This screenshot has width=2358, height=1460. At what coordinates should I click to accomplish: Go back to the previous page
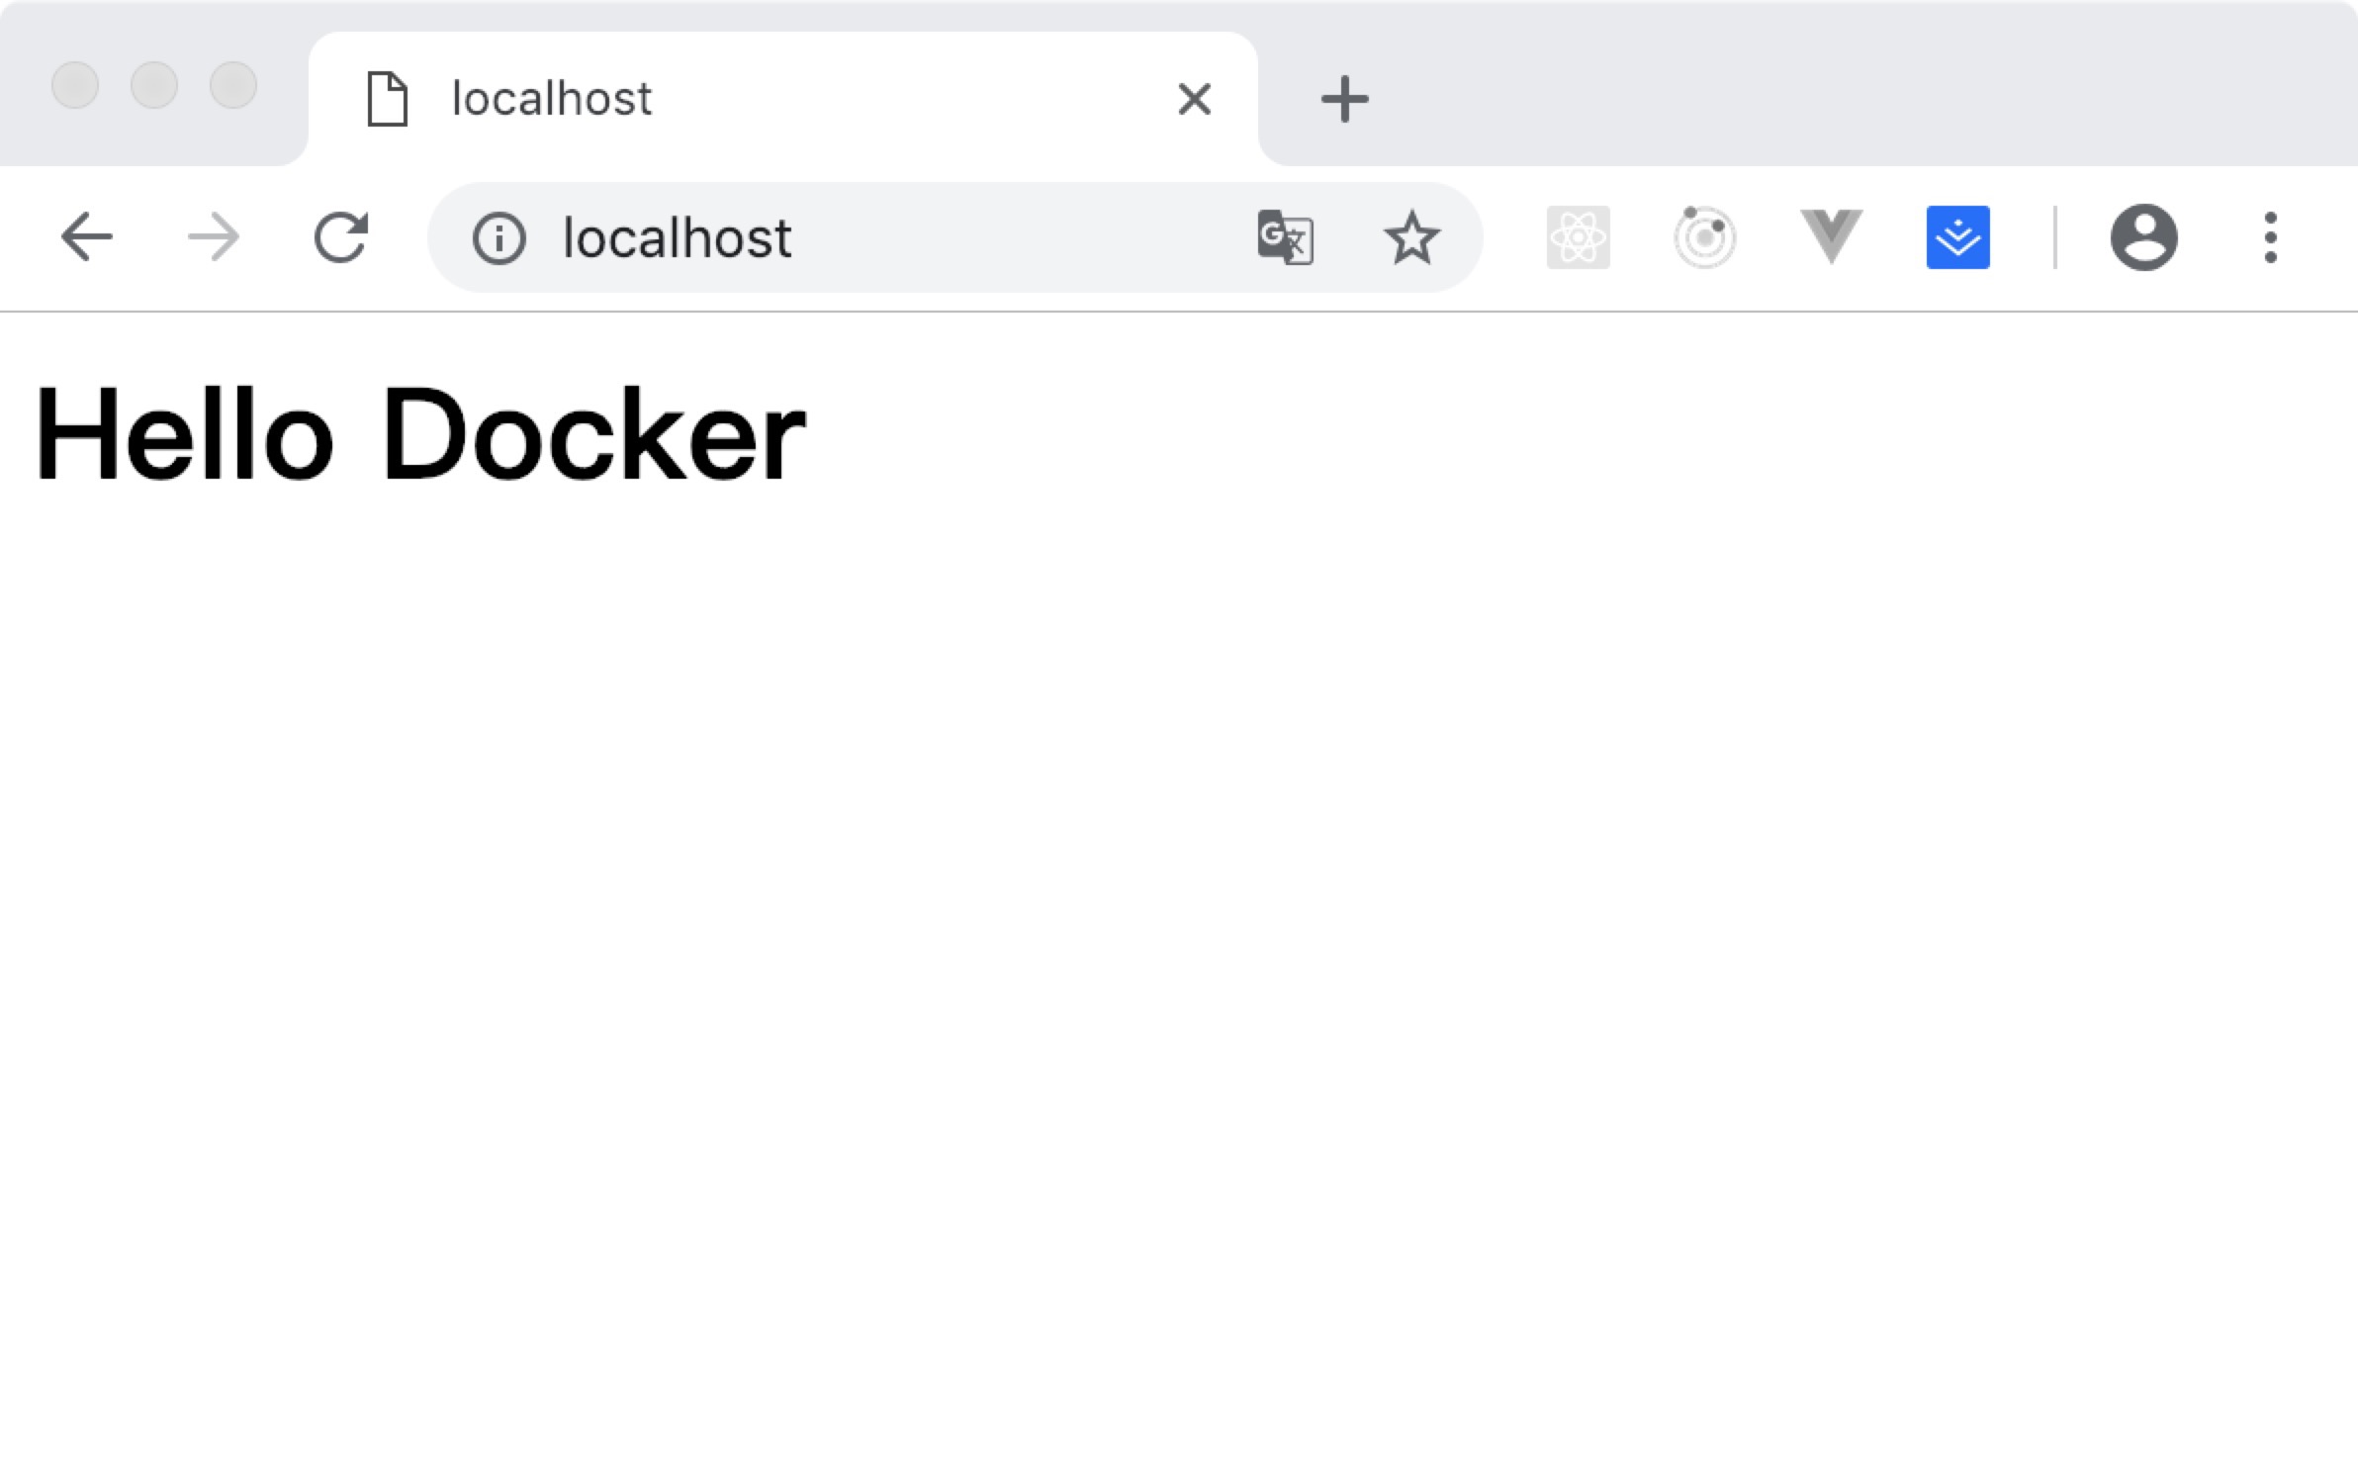[x=87, y=237]
